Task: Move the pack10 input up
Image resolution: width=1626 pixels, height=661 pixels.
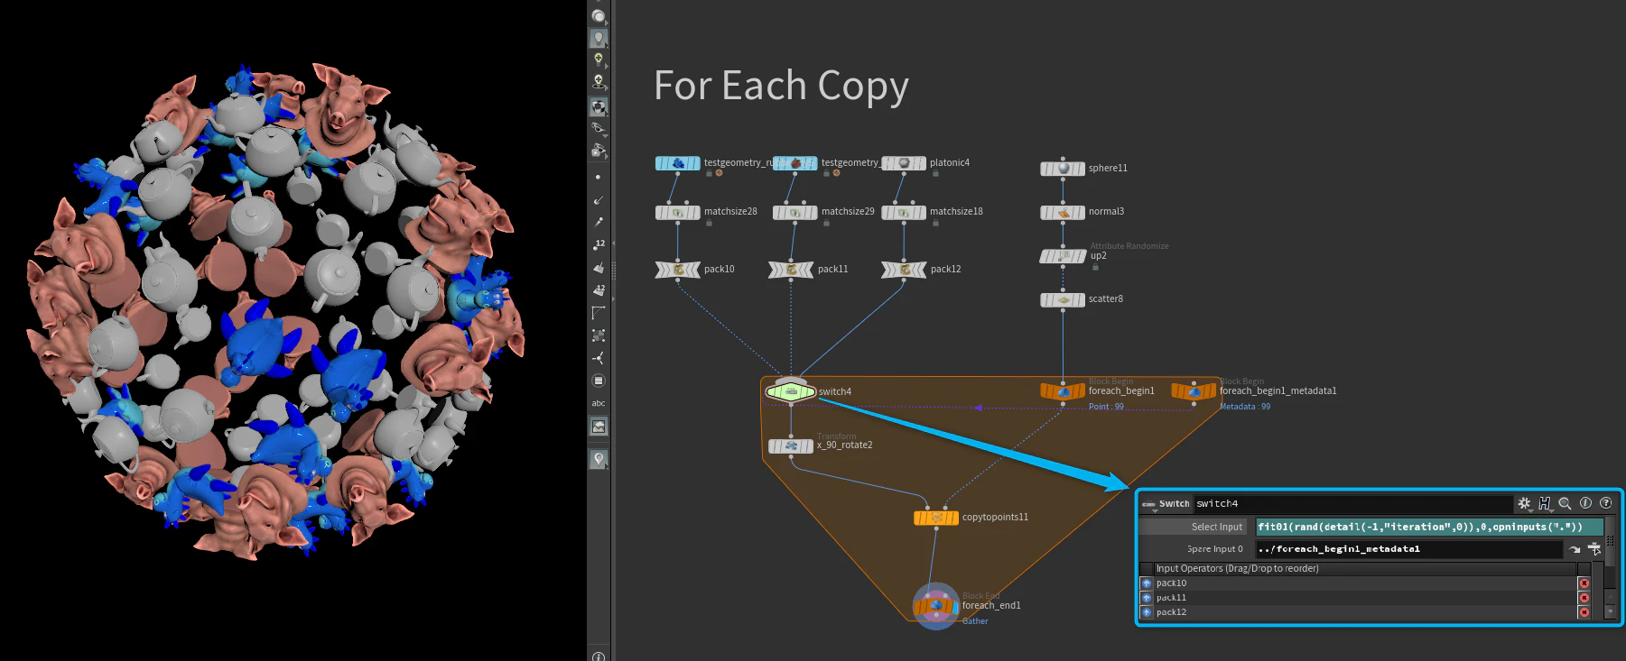Action: tap(1147, 583)
